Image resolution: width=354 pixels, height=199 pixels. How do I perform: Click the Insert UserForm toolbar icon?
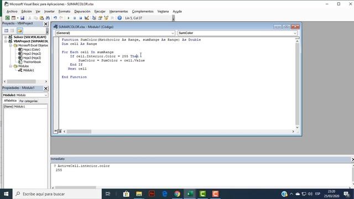[x=13, y=18]
